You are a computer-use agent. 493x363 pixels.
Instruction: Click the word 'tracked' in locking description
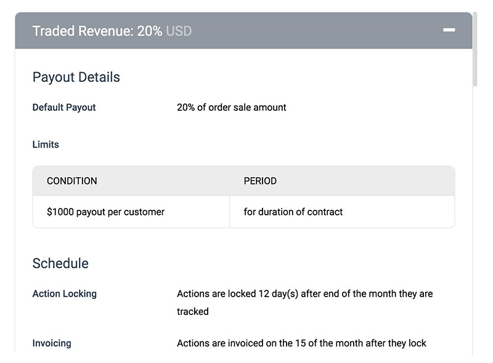(192, 311)
